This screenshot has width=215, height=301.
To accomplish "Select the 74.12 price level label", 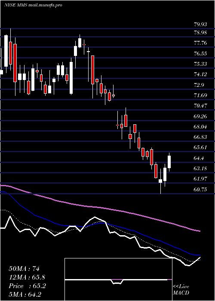I will coord(201,74).
